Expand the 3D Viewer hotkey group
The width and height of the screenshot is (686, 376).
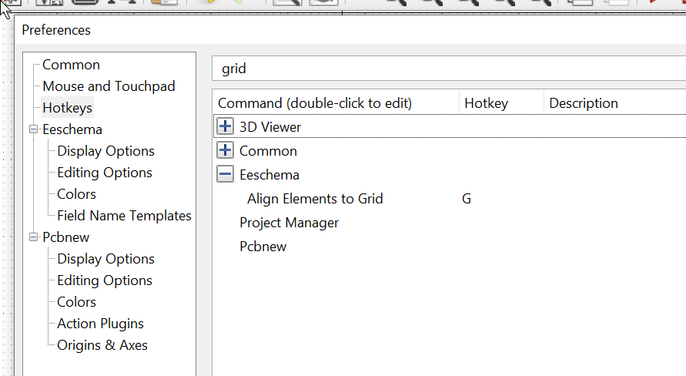click(226, 127)
